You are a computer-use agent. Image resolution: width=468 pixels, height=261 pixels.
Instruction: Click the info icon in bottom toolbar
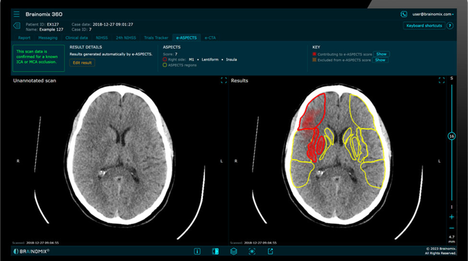197,251
